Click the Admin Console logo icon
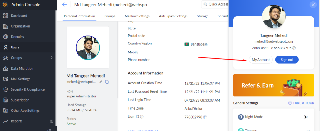This screenshot has width=320, height=131. pos(5,5)
